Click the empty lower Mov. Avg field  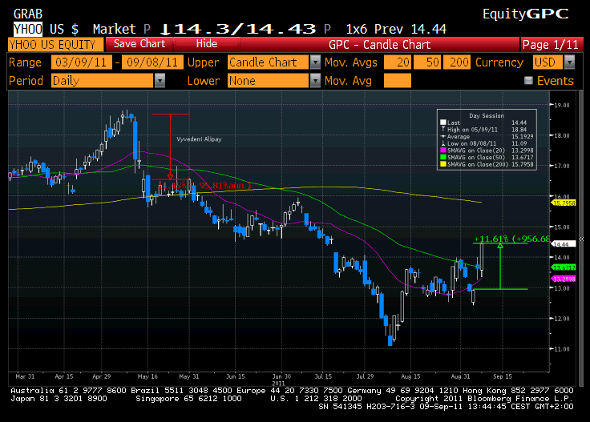[x=398, y=80]
